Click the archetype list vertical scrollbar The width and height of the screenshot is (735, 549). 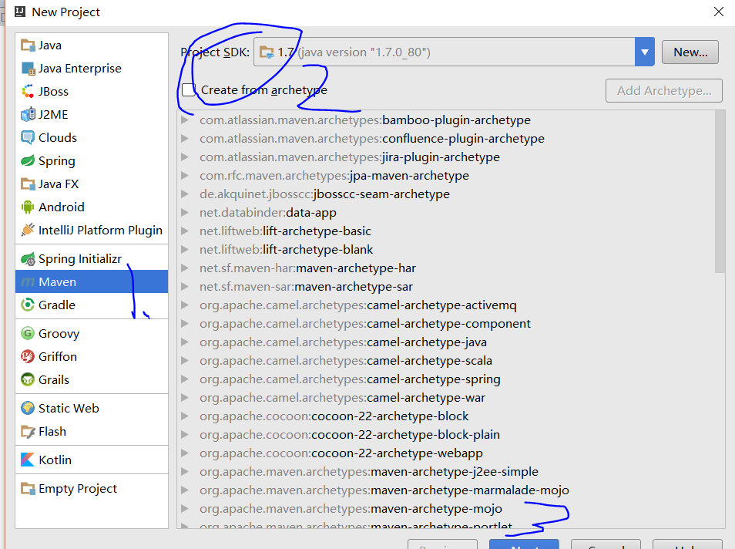pyautogui.click(x=720, y=193)
